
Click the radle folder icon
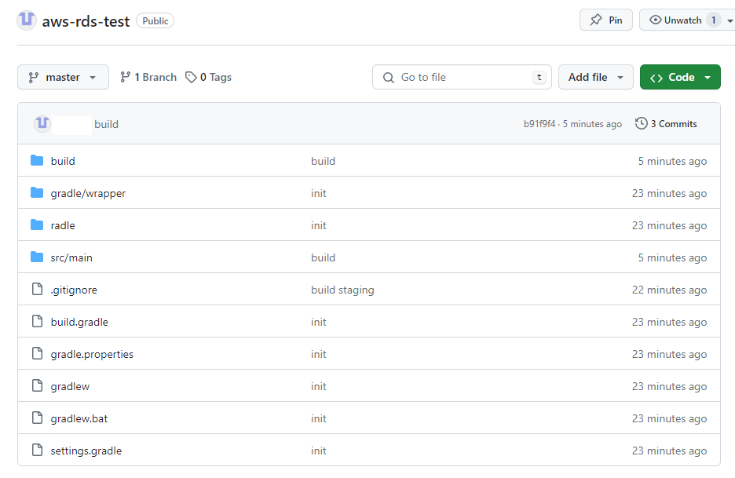tap(37, 225)
